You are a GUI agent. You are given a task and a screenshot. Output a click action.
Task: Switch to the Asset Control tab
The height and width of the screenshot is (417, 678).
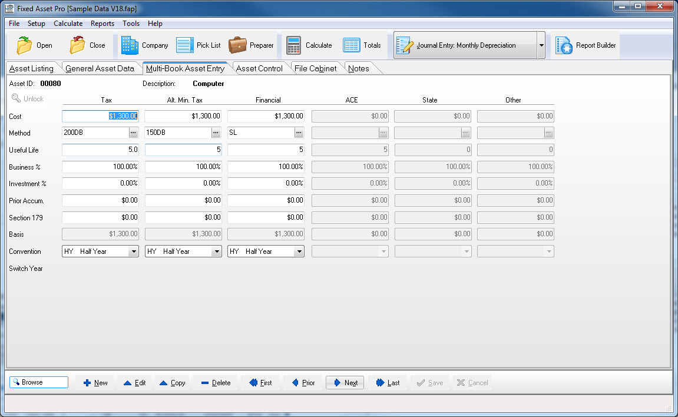click(x=260, y=68)
